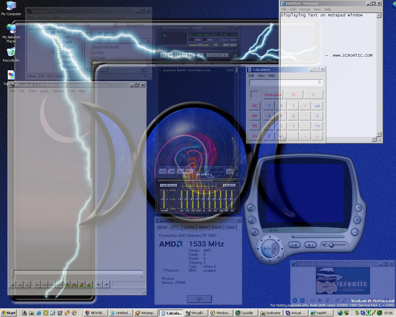Click previous scene button in VirtualDub

point(82,284)
